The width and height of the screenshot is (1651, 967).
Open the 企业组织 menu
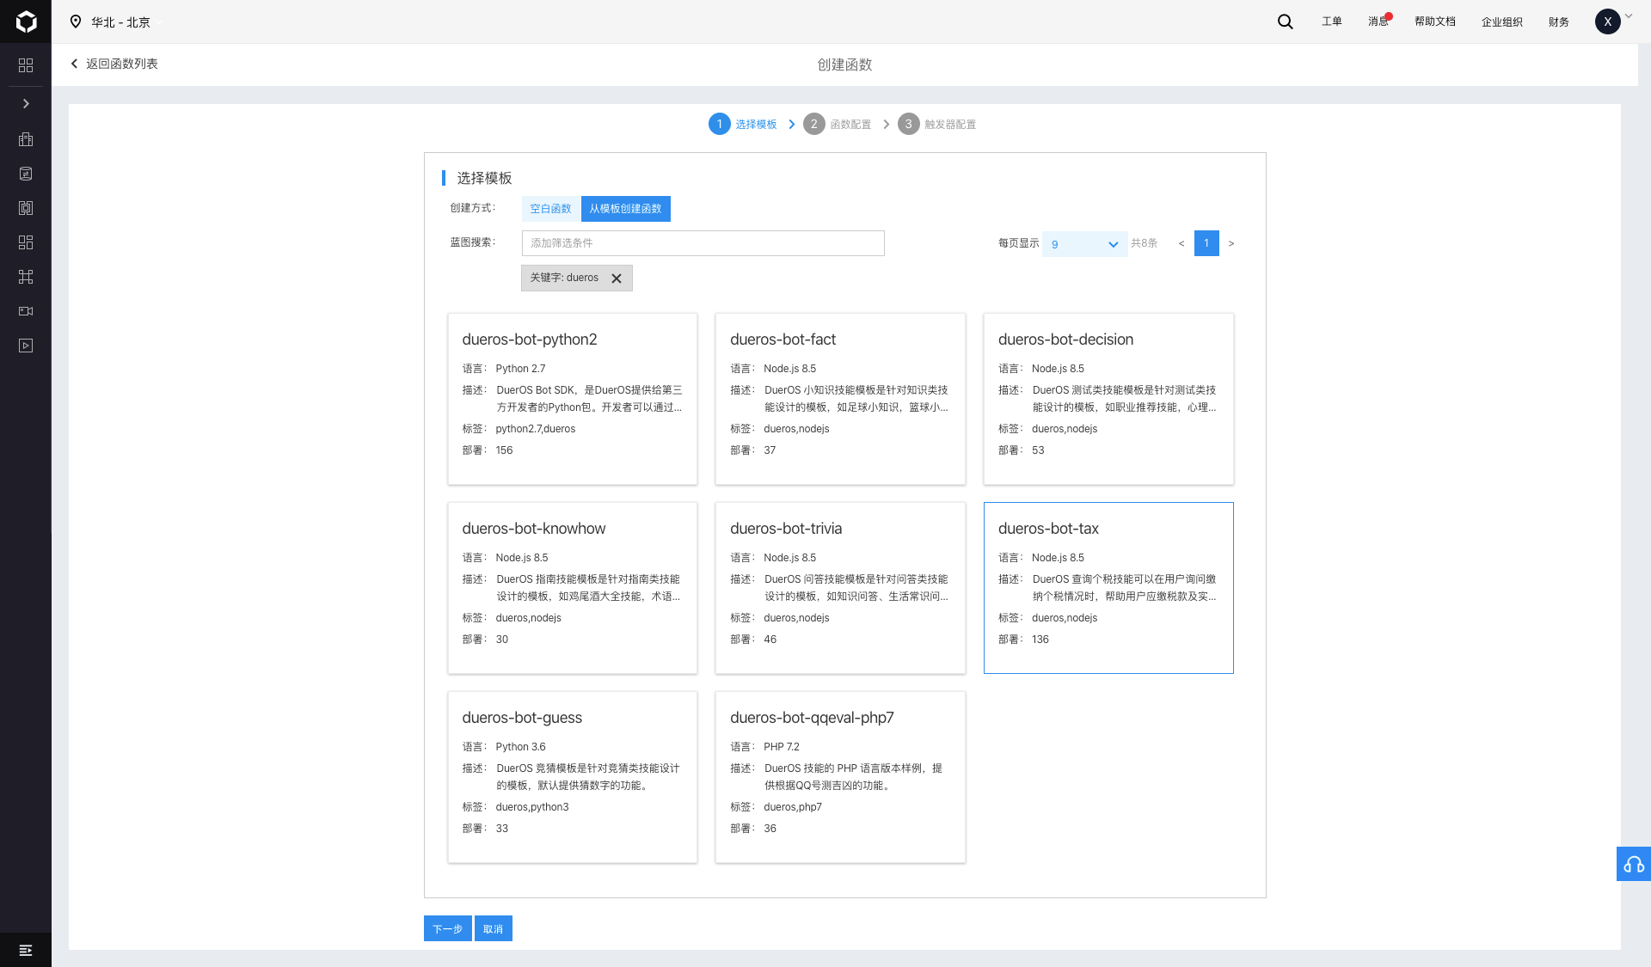(1501, 22)
